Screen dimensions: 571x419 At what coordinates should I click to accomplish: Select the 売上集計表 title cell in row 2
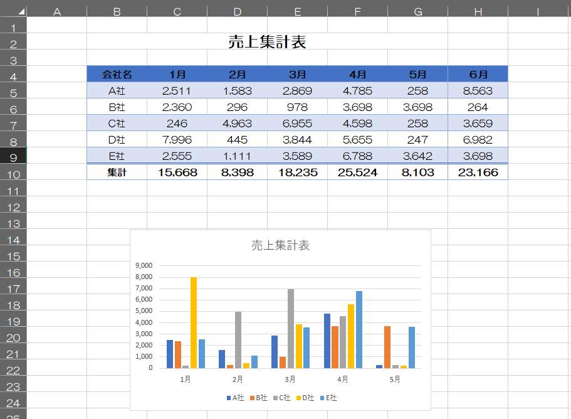[267, 42]
